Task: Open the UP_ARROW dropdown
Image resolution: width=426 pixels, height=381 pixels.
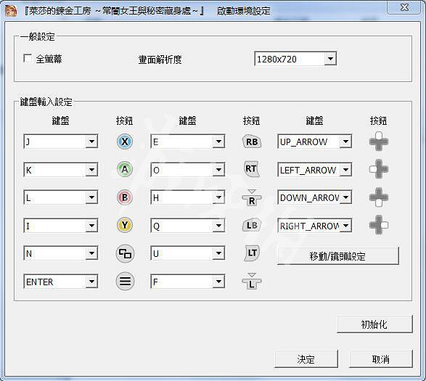Action: (315, 142)
